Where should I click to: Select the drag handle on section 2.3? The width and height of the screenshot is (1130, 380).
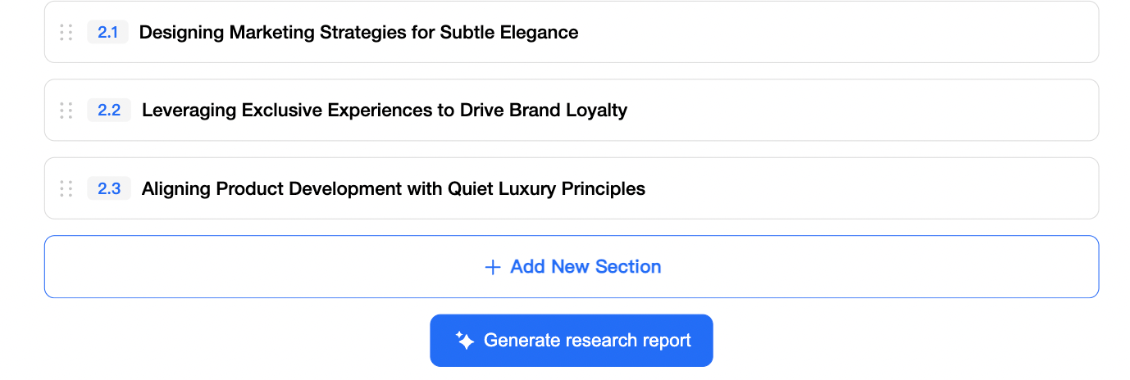click(x=66, y=189)
